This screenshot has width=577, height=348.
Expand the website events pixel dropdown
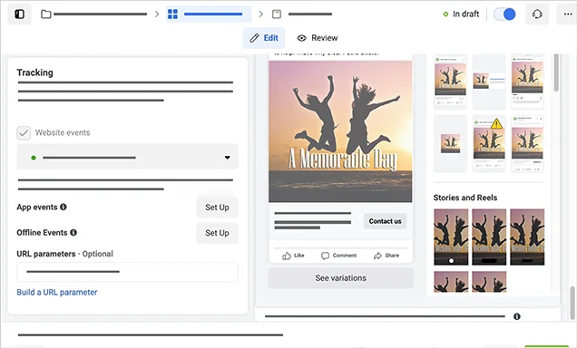tap(127, 158)
